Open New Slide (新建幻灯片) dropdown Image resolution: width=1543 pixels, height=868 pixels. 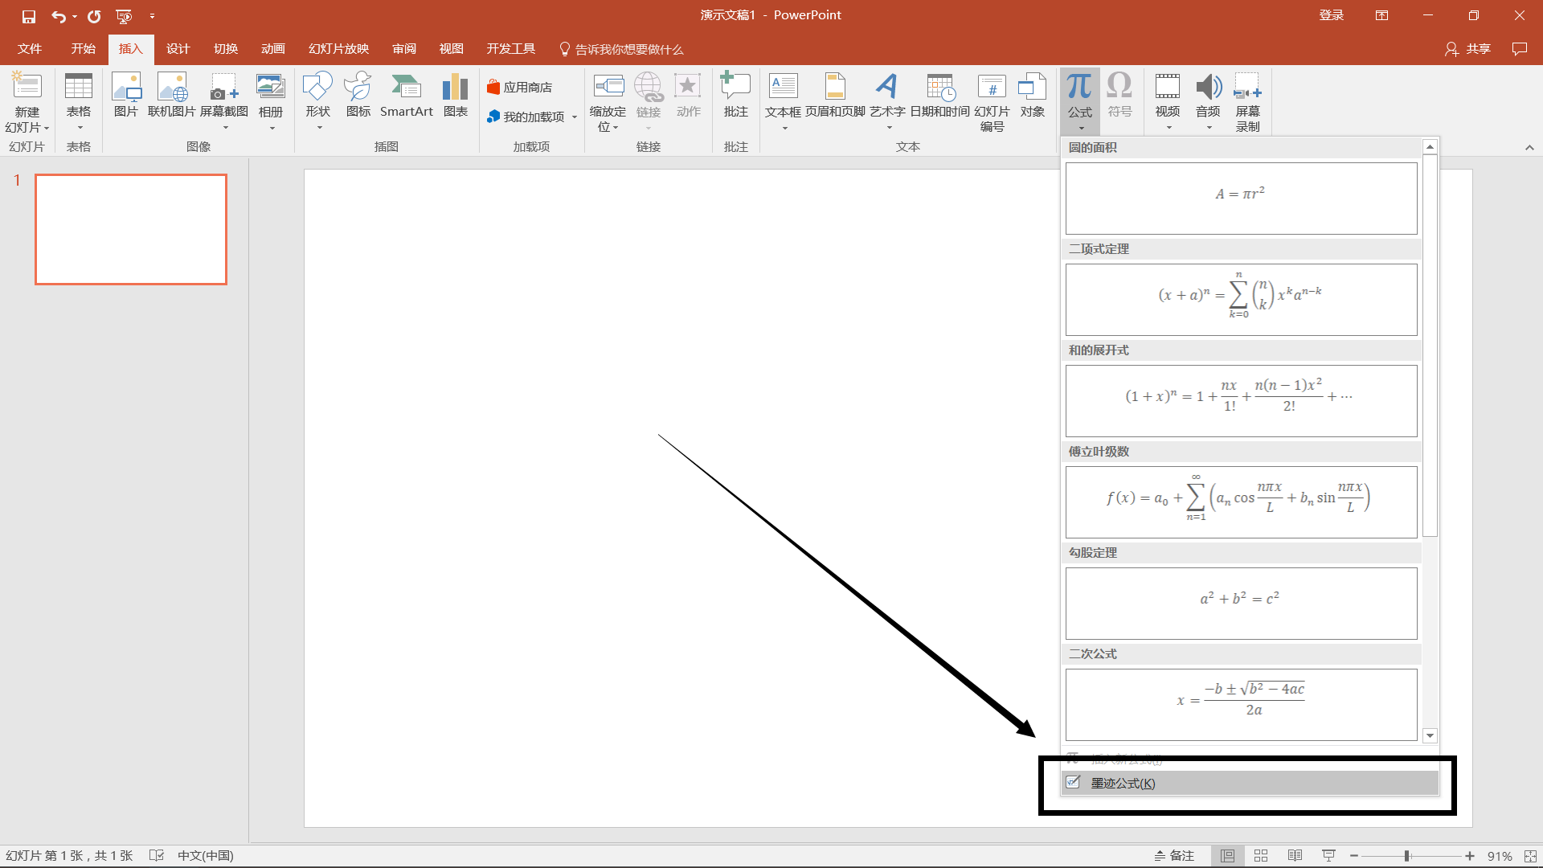click(x=27, y=120)
